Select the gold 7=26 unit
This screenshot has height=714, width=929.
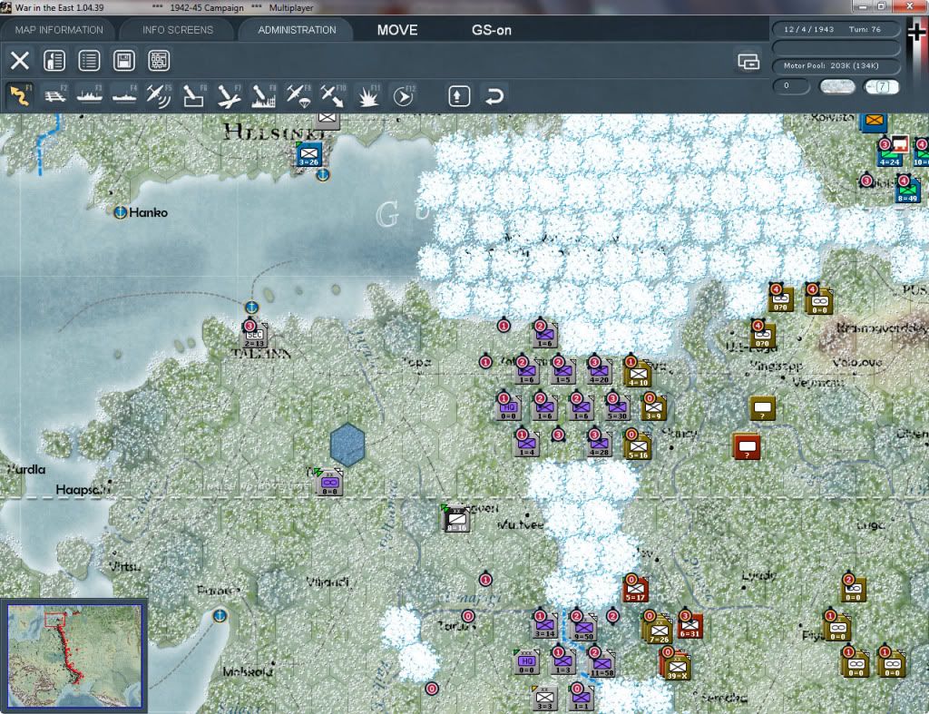[658, 630]
